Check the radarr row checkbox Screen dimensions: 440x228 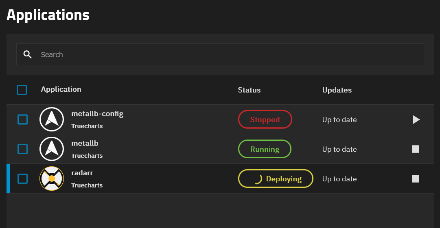pyautogui.click(x=22, y=179)
